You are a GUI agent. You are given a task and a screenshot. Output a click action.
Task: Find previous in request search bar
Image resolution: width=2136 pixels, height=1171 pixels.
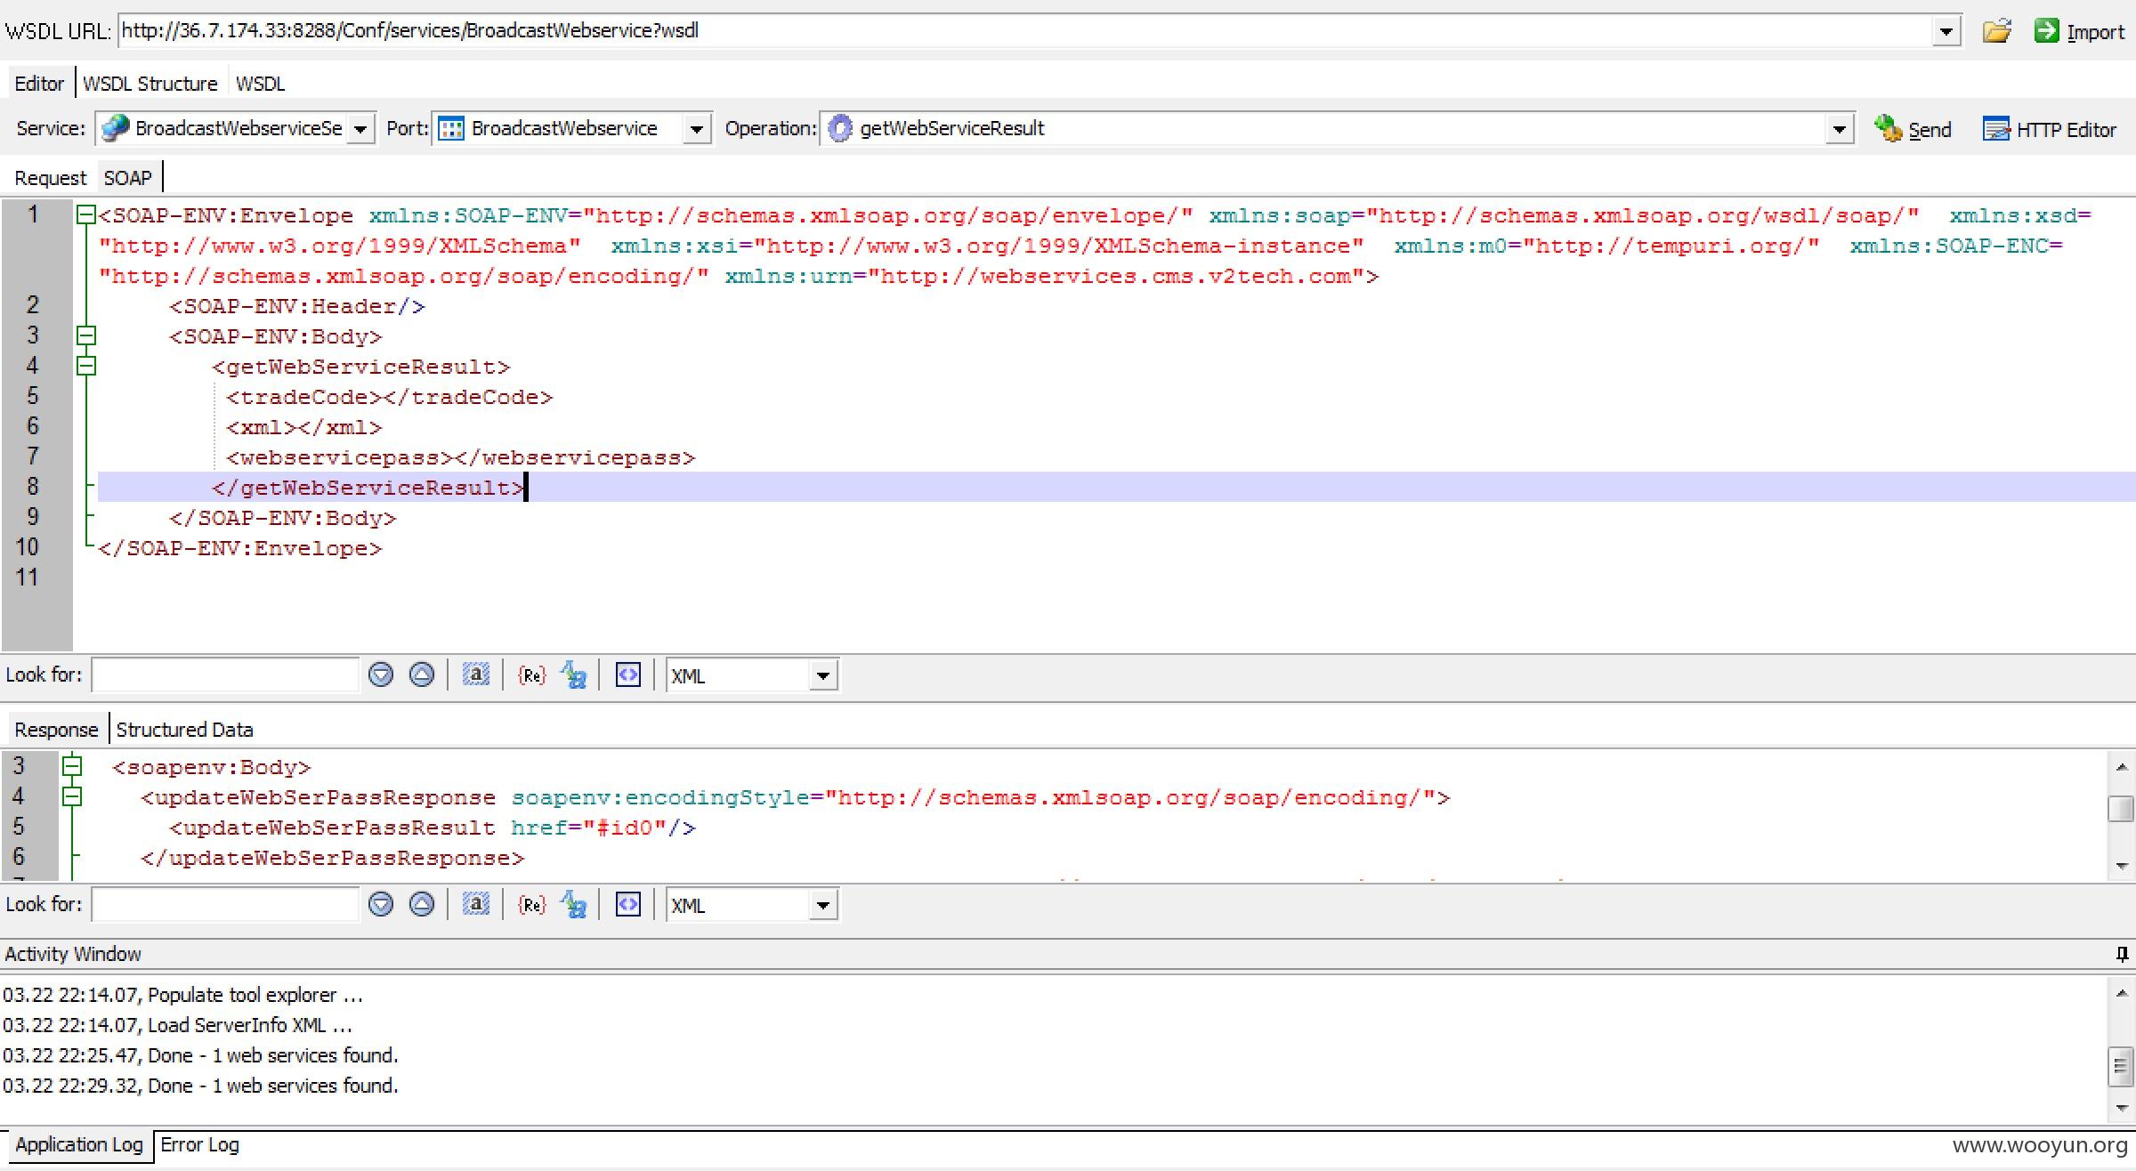point(421,675)
